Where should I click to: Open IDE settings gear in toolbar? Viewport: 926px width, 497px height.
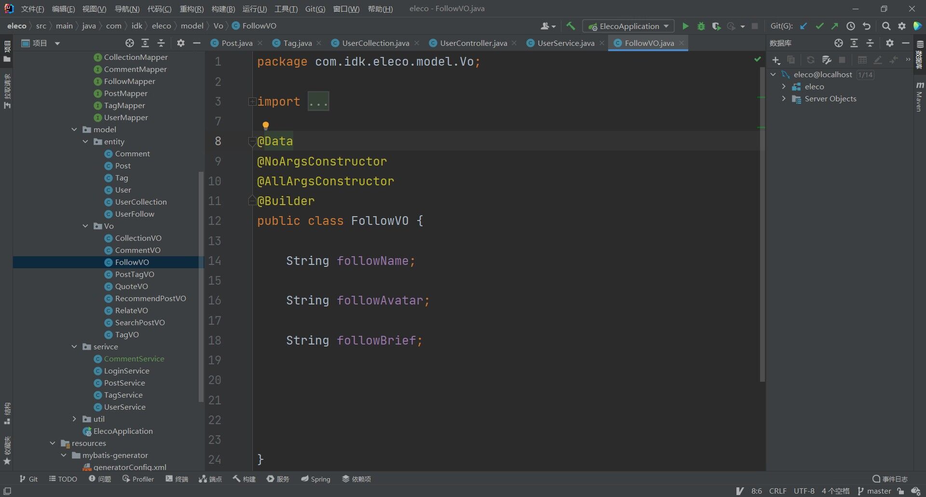click(x=902, y=26)
